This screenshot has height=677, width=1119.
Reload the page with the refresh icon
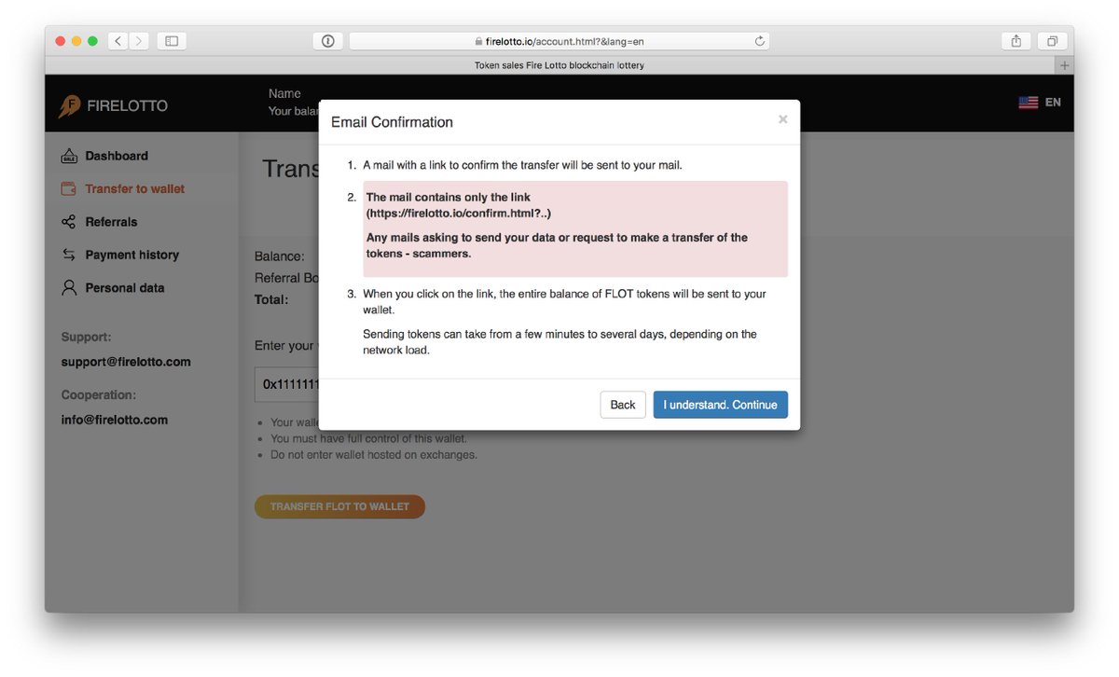pos(759,41)
